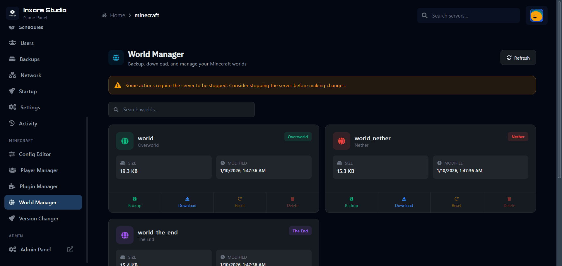The image size is (562, 266).
Task: Select the Player Manager icon
Action: 12,170
